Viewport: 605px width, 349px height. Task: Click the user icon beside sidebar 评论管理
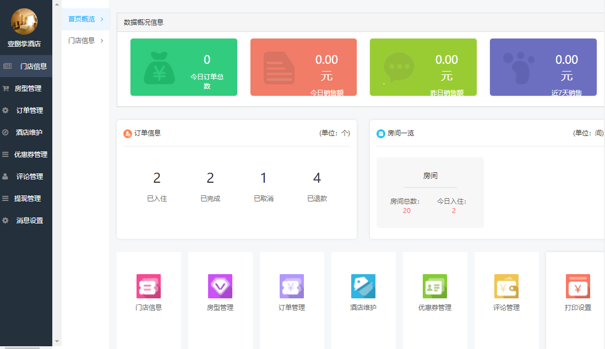pyautogui.click(x=6, y=176)
